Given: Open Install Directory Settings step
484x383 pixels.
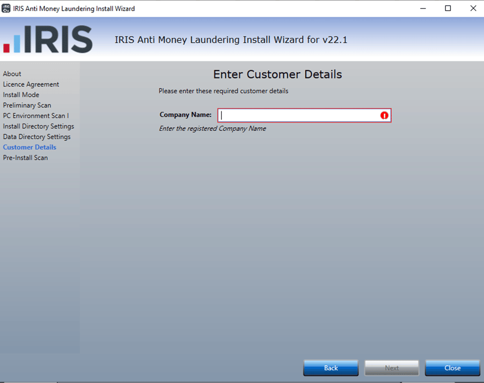Looking at the screenshot, I should tap(39, 126).
